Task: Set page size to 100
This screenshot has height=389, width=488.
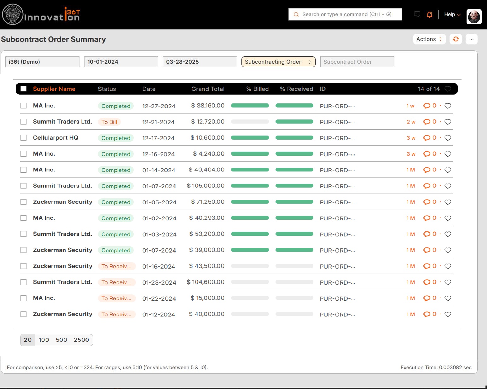Action: point(44,340)
